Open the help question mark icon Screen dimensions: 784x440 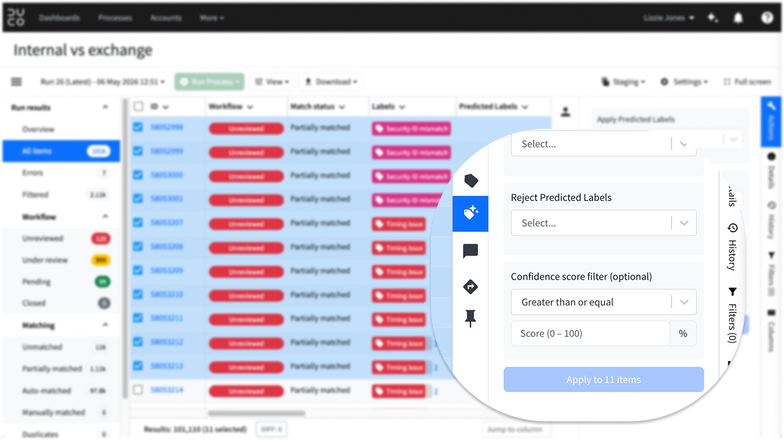[x=767, y=18]
